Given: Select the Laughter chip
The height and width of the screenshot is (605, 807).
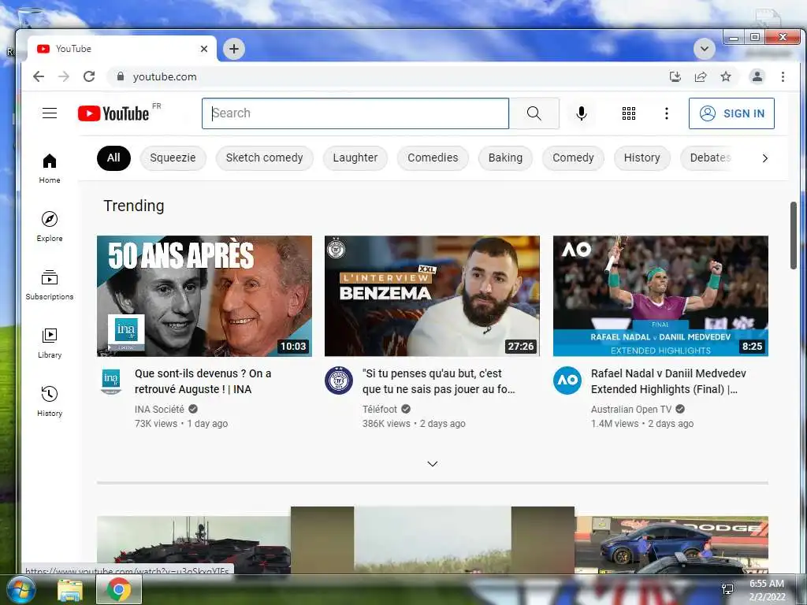Looking at the screenshot, I should click(x=355, y=158).
